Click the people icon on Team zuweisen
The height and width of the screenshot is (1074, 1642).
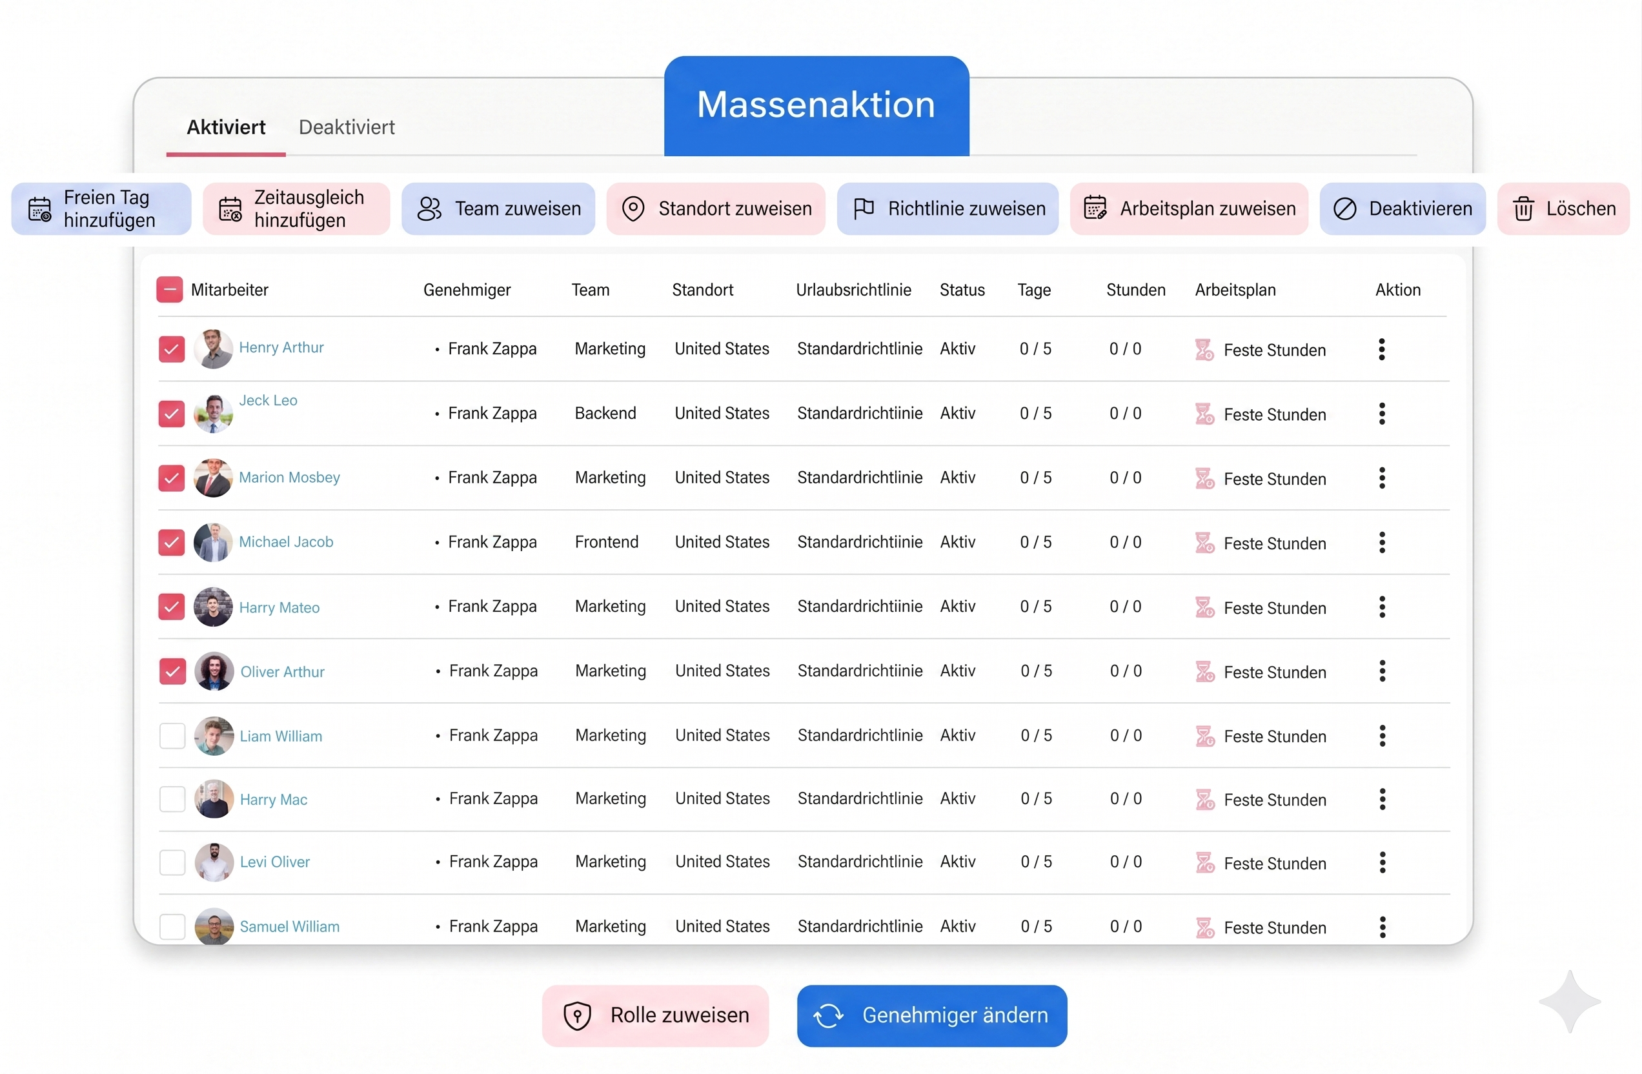coord(429,209)
